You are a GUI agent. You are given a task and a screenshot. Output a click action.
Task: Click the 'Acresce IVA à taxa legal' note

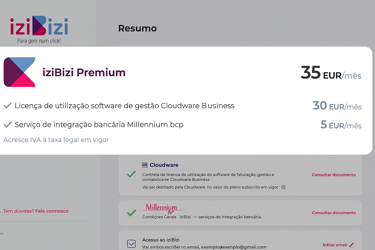coord(56,140)
